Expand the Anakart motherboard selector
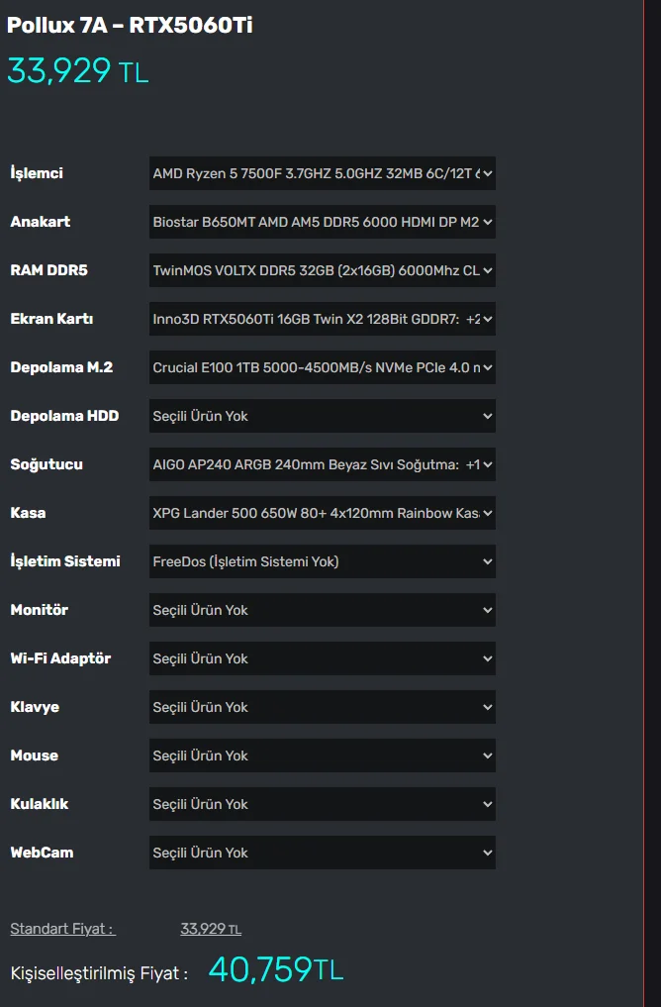 tap(322, 222)
